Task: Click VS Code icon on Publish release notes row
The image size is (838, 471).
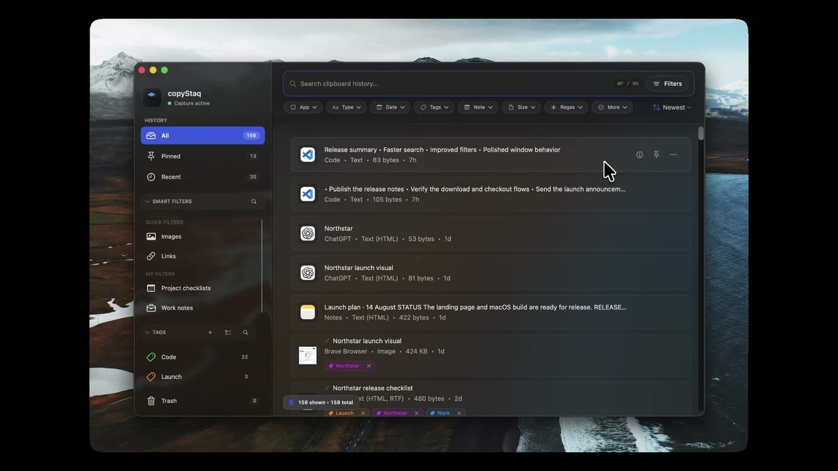Action: click(x=308, y=194)
